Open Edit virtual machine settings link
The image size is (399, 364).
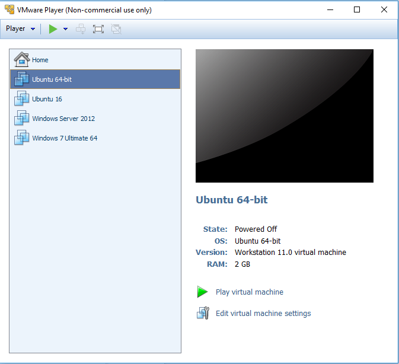263,314
